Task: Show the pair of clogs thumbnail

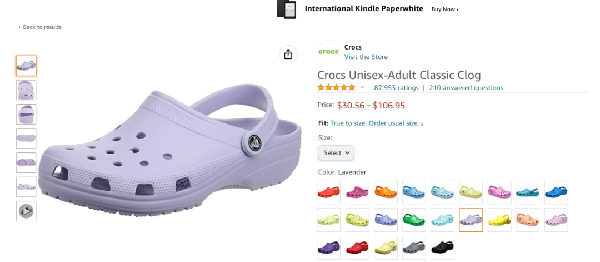Action: tap(26, 187)
